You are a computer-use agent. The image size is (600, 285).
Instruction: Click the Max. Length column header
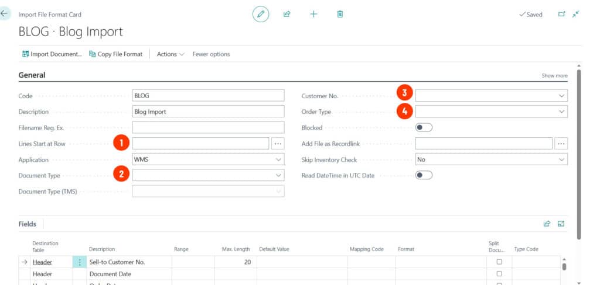click(x=236, y=249)
